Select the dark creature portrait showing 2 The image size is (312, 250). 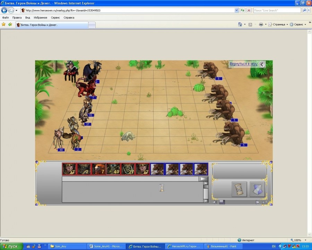tap(84, 169)
